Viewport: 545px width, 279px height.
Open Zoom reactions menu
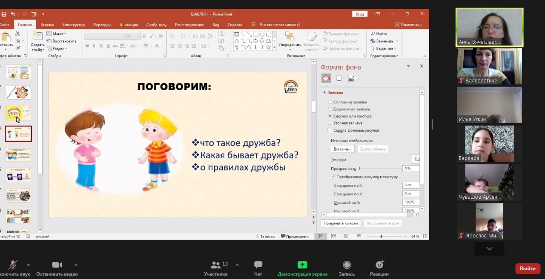379,268
